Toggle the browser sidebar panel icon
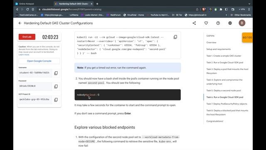Image resolution: width=266 pixels, height=150 pixels. (226, 9)
